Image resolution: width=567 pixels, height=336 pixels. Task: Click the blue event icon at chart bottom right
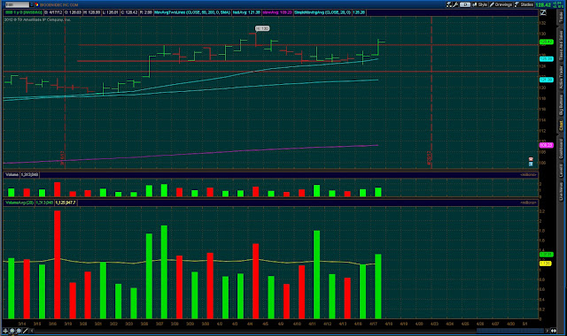(x=531, y=164)
